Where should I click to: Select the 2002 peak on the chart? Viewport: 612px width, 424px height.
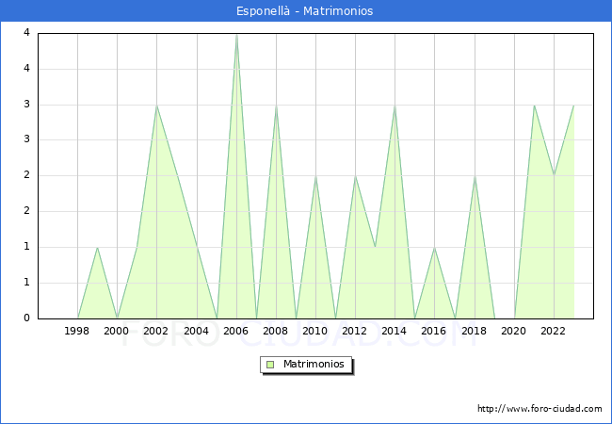pos(156,105)
